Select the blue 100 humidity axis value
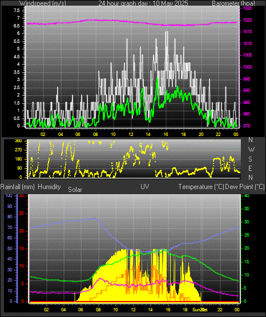This screenshot has height=317, width=266. [9, 196]
